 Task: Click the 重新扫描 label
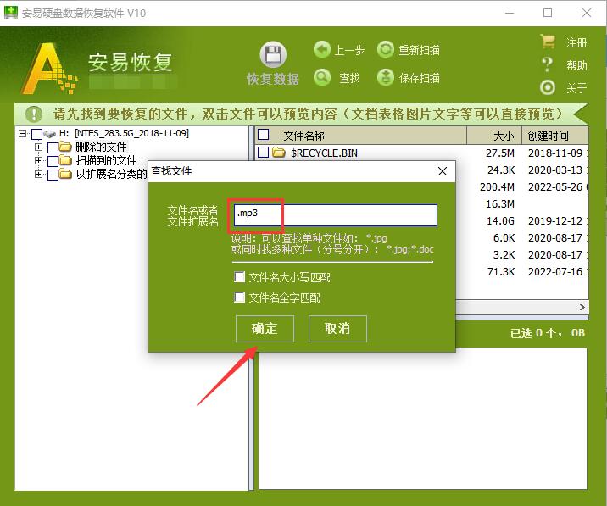coord(420,50)
